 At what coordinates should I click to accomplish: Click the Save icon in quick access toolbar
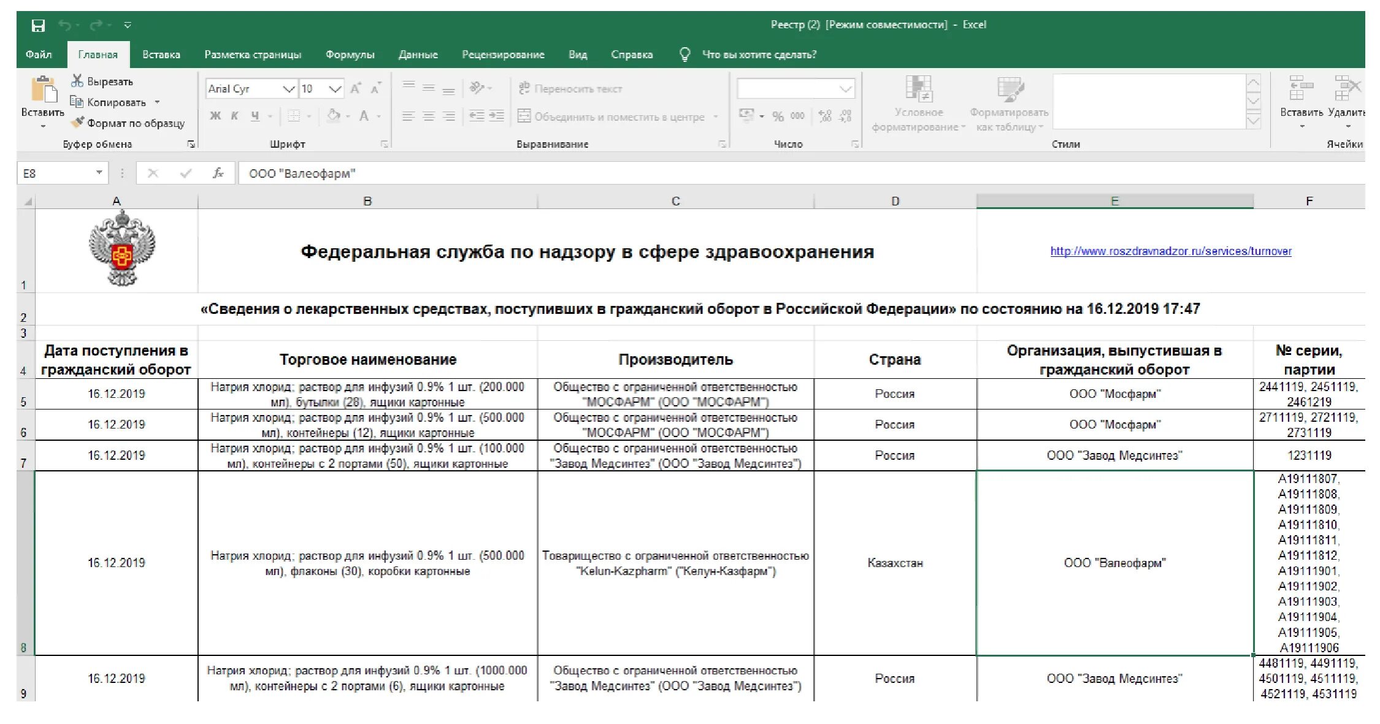click(38, 25)
